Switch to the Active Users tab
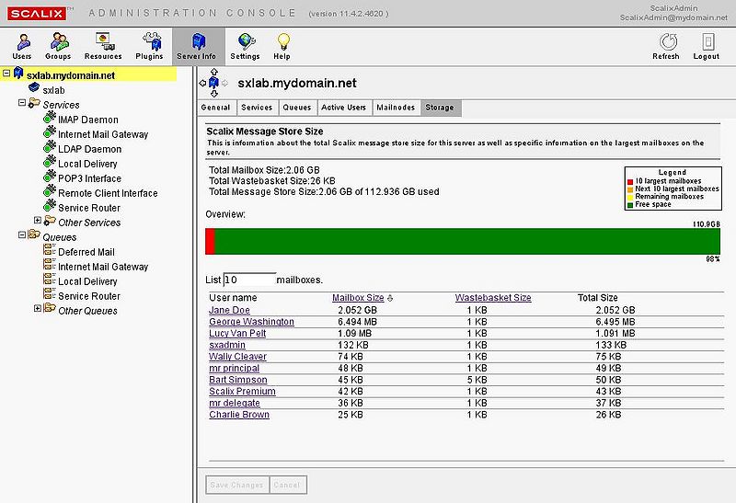This screenshot has width=736, height=503. (343, 108)
